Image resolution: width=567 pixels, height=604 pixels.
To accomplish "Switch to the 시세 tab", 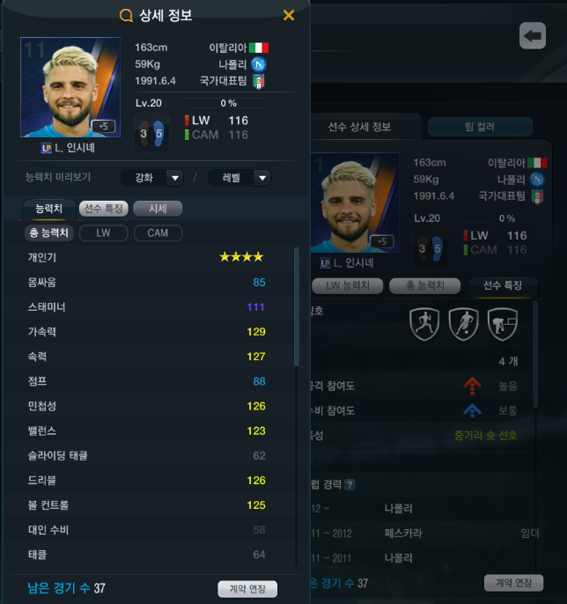I will (158, 209).
